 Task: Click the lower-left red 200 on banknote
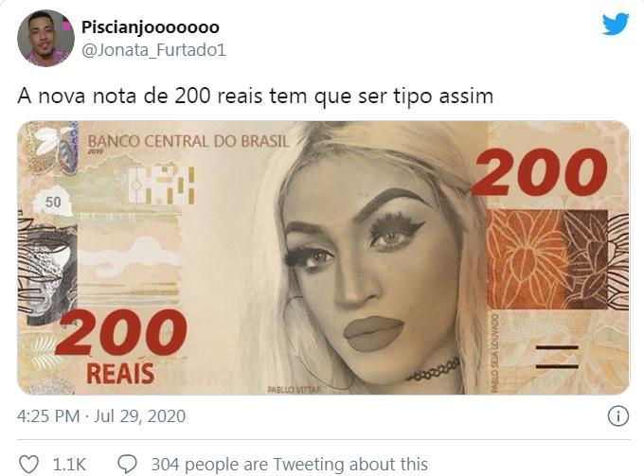[121, 333]
